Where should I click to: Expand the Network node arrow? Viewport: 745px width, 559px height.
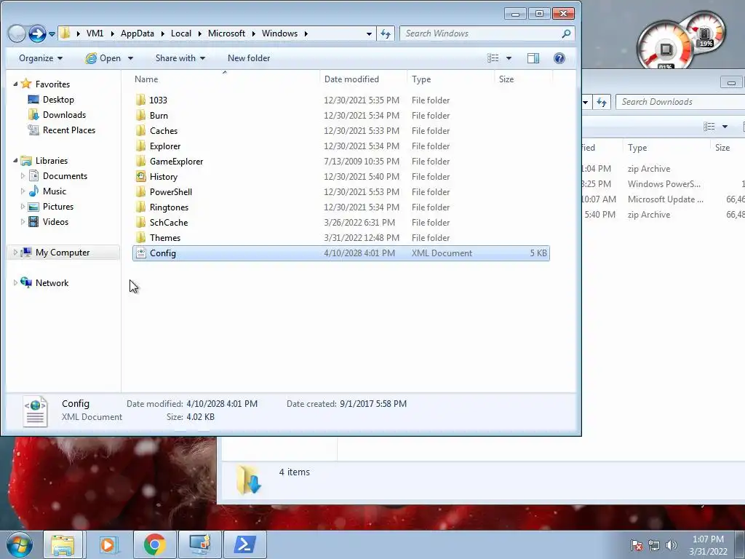pos(15,283)
